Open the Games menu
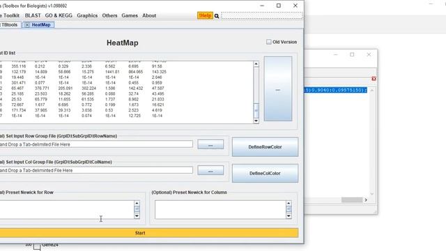 [130, 15]
